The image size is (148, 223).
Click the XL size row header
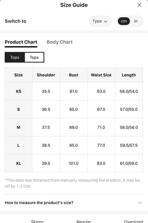click(x=18, y=163)
